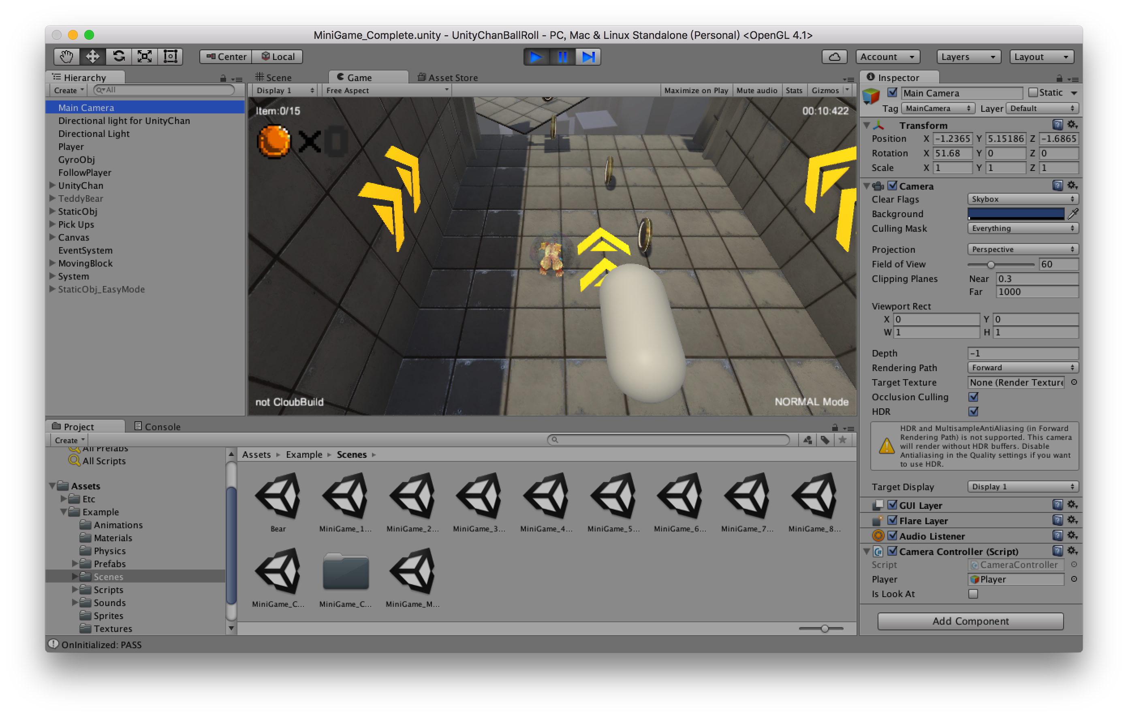Open the Layers dropdown
This screenshot has height=717, width=1128.
coord(968,57)
